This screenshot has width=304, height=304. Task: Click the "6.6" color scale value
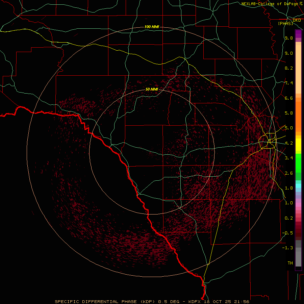point(289,98)
